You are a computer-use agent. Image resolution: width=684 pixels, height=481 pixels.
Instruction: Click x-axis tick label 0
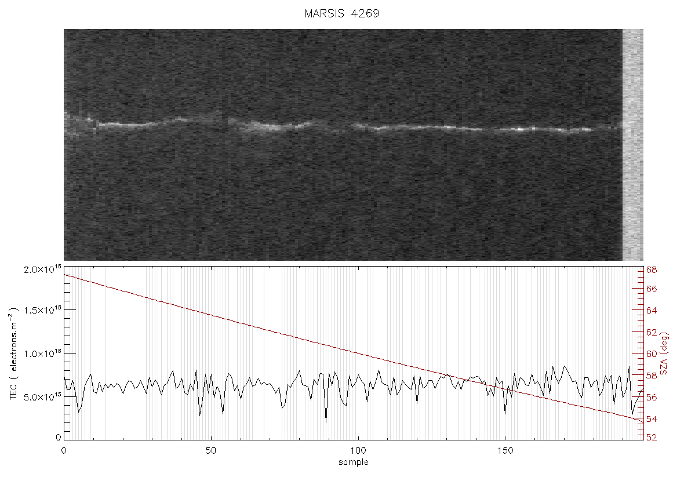(x=64, y=450)
